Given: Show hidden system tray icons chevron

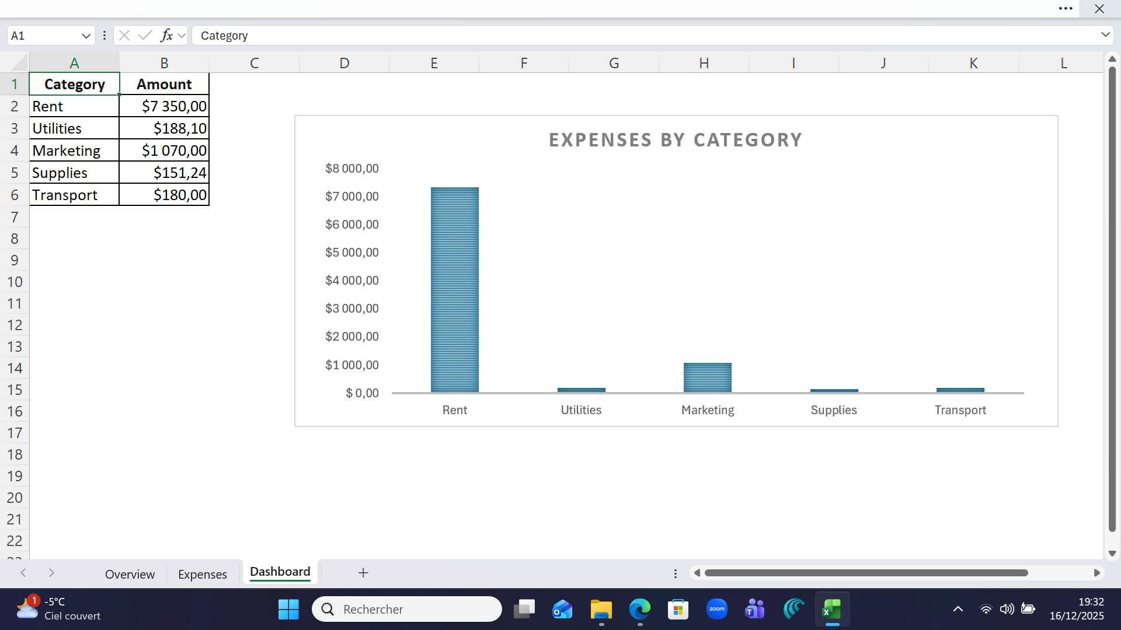Looking at the screenshot, I should tap(958, 610).
